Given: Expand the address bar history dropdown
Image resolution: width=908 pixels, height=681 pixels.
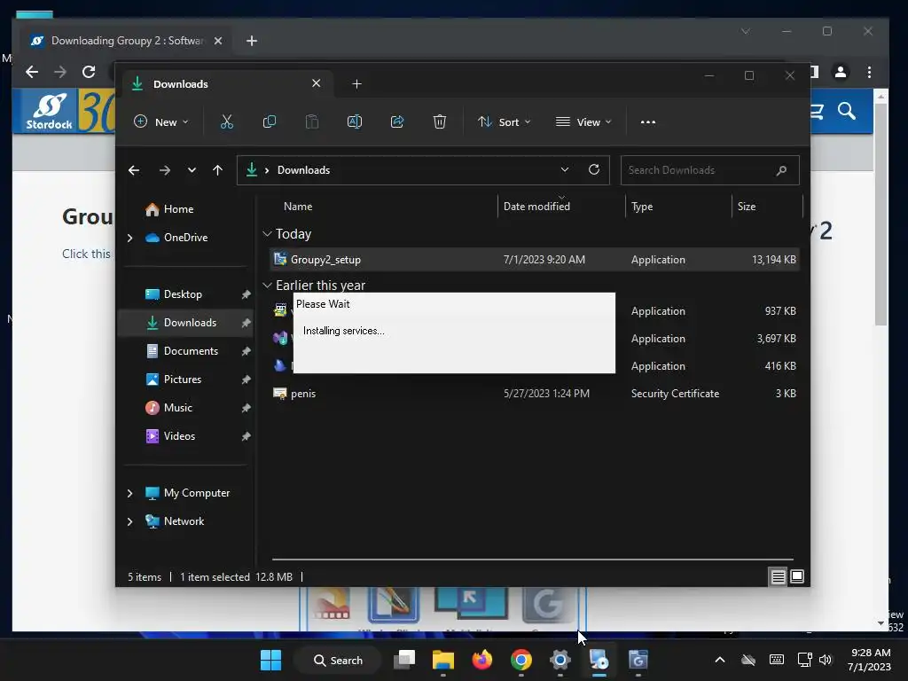Looking at the screenshot, I should click(x=565, y=169).
